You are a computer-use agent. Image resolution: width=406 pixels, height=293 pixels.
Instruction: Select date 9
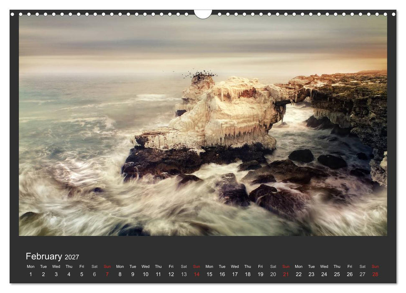click(x=133, y=274)
